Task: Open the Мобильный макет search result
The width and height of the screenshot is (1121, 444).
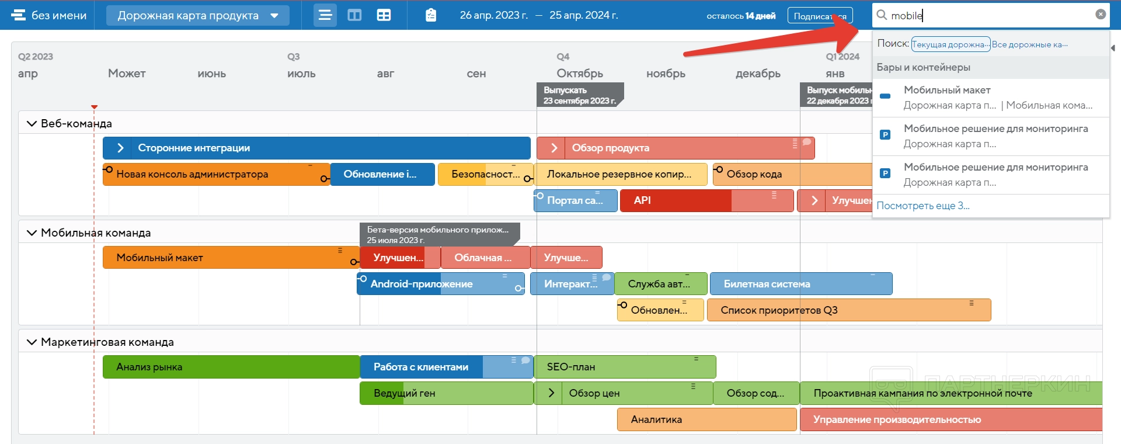Action: coord(991,98)
